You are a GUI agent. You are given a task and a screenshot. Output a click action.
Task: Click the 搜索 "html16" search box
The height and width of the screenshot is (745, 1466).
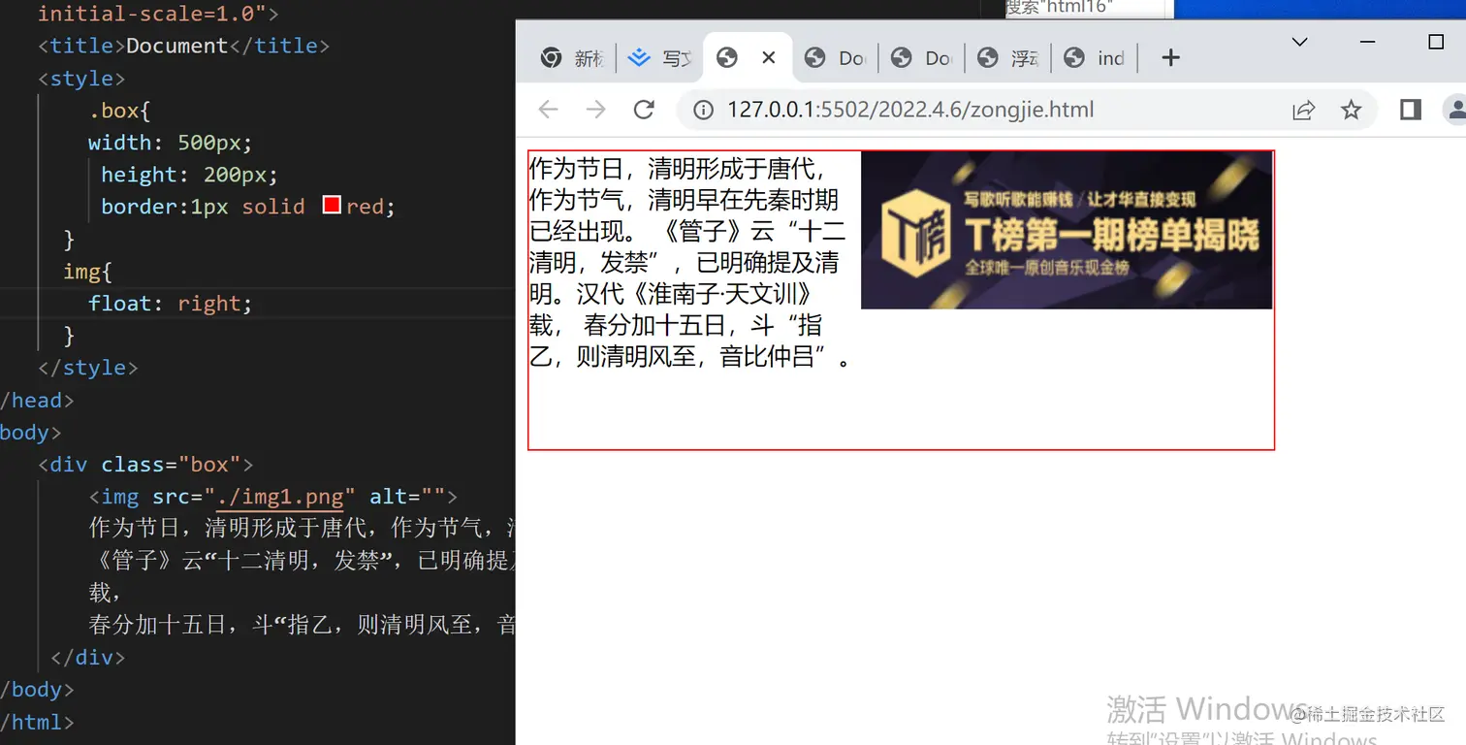click(x=1084, y=8)
